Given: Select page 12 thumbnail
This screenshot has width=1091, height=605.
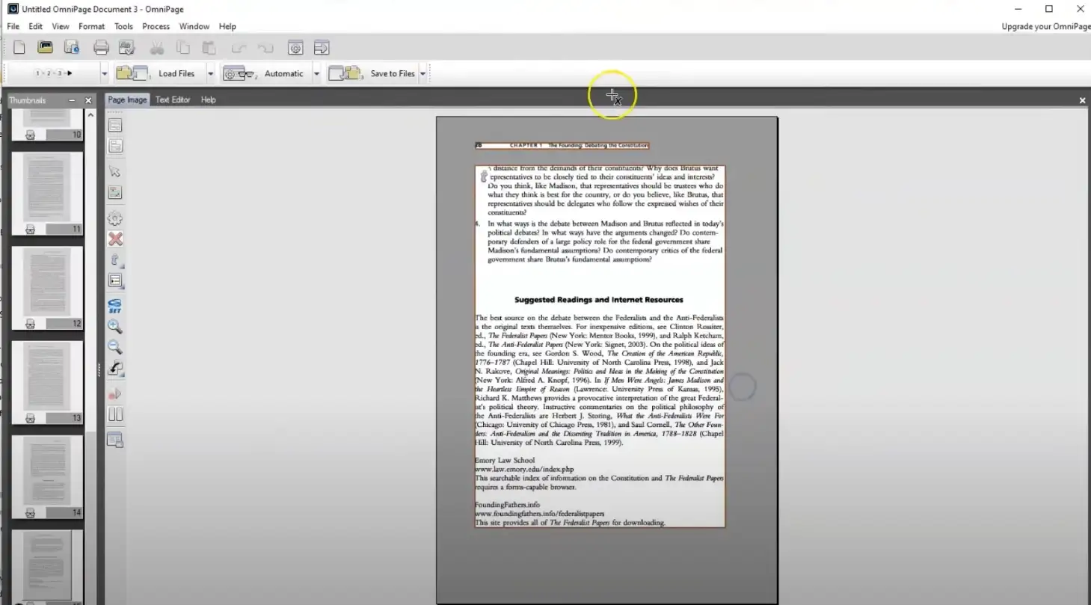Looking at the screenshot, I should tap(47, 284).
